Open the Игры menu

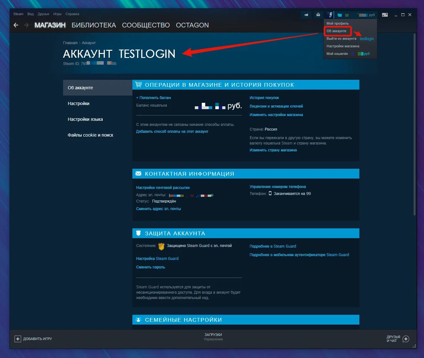(57, 14)
